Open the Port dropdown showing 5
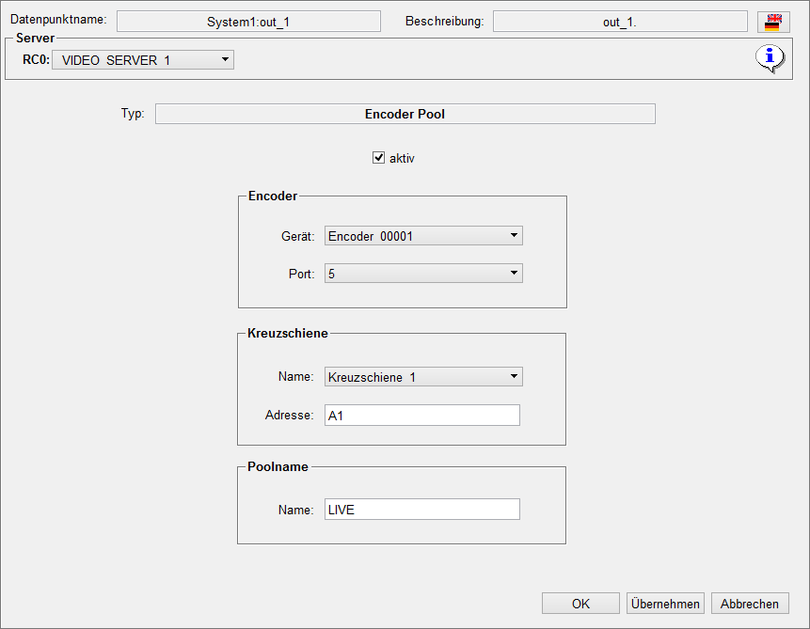Image resolution: width=810 pixels, height=629 pixels. coord(422,274)
